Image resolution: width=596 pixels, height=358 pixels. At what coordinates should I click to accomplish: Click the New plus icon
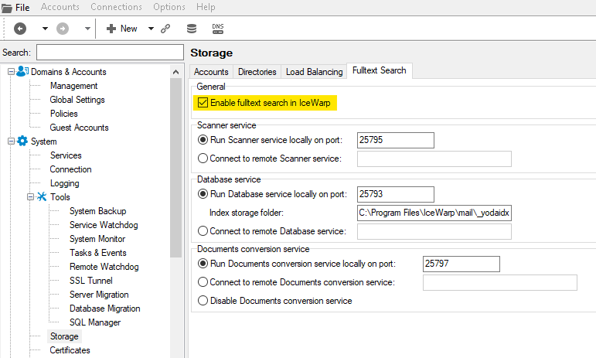(111, 29)
